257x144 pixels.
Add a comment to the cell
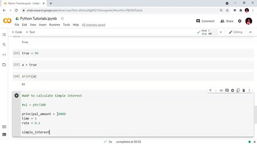pyautogui.click(x=227, y=90)
